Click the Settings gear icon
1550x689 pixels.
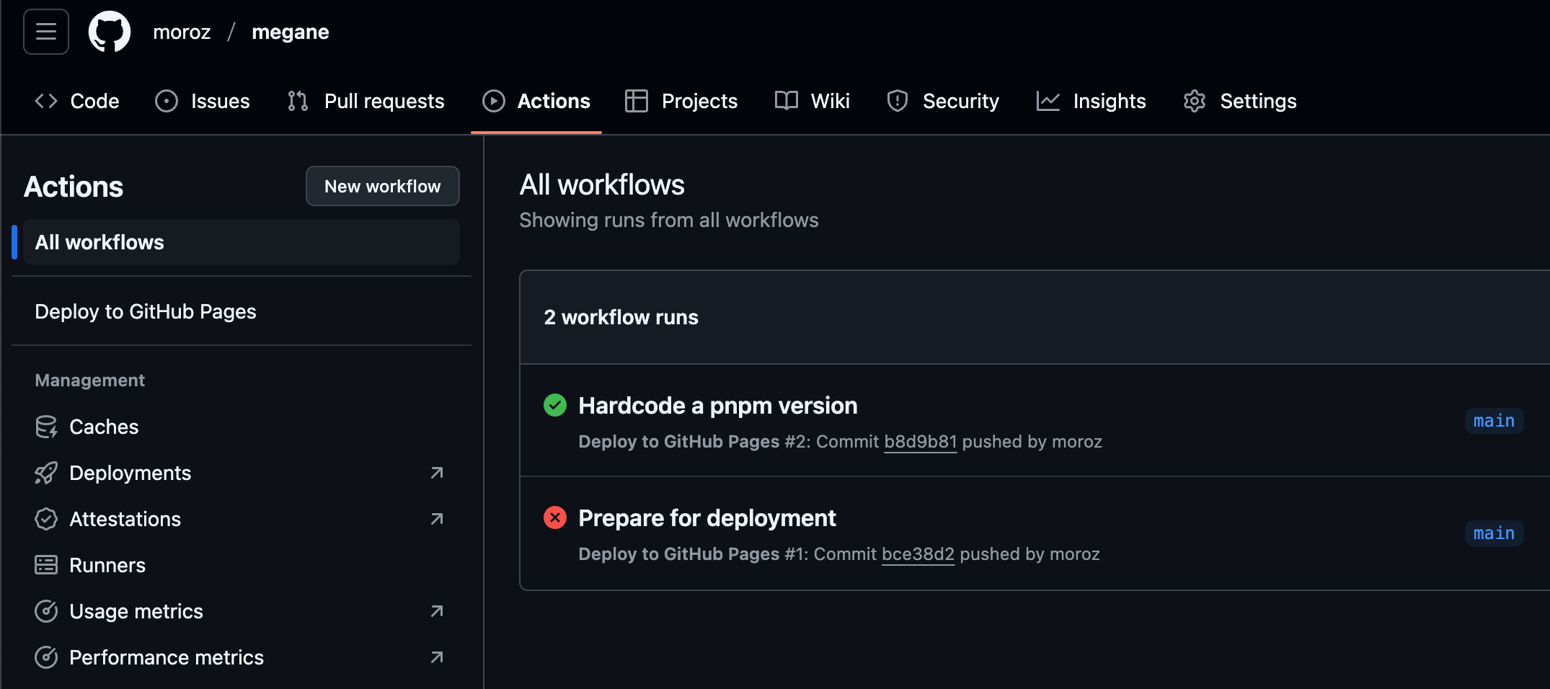(1194, 101)
